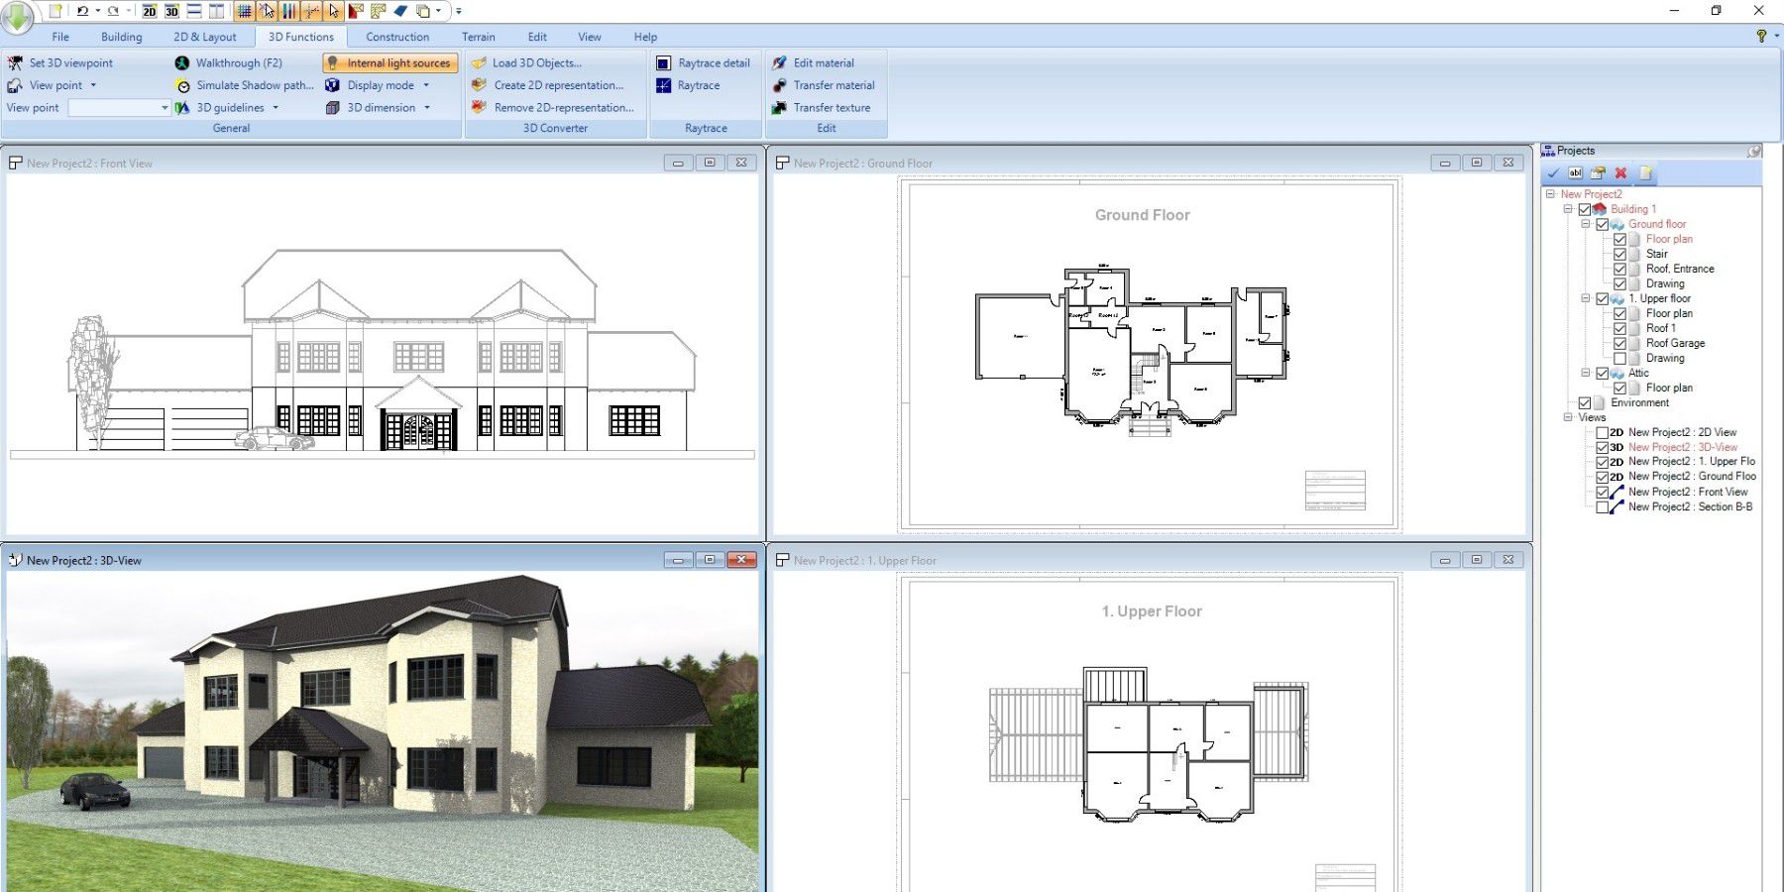This screenshot has width=1784, height=892.
Task: Click Simulate Shadow path clock icon
Action: 182,85
